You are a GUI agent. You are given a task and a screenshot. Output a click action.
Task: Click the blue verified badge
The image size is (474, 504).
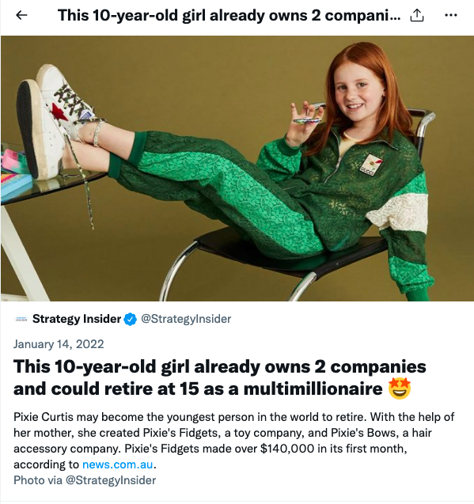tap(131, 319)
